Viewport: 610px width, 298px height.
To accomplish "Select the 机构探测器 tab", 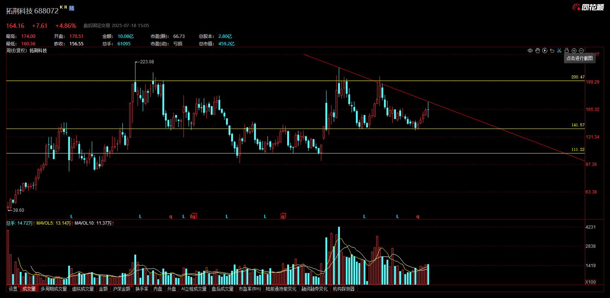I will 344,289.
